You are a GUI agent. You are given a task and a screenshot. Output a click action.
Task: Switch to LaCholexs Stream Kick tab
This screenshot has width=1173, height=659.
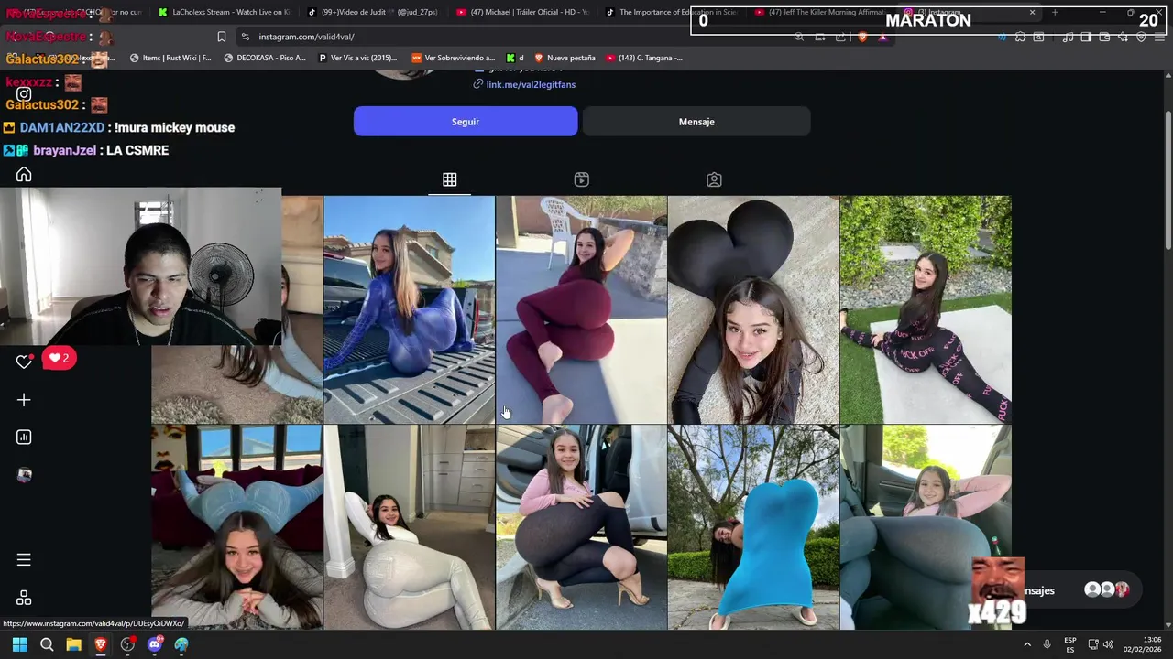tap(225, 12)
